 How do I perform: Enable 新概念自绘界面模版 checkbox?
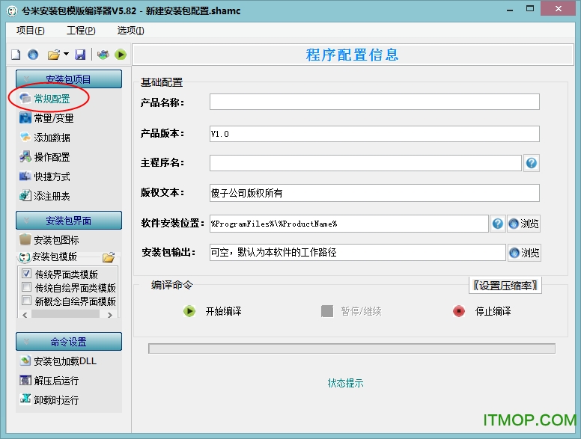(27, 301)
